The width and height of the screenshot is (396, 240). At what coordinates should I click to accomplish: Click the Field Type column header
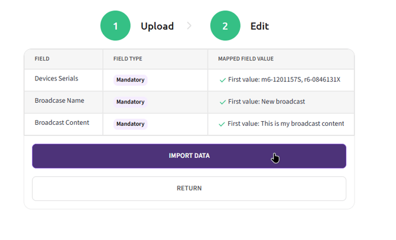(x=128, y=59)
